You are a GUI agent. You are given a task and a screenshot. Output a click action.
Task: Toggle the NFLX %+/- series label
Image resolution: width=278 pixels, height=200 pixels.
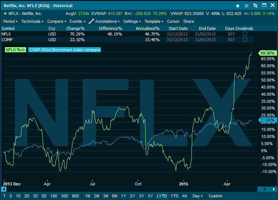pyautogui.click(x=15, y=50)
